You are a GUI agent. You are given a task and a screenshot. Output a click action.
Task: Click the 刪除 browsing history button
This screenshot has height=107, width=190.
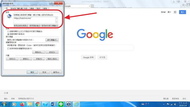point(39,52)
